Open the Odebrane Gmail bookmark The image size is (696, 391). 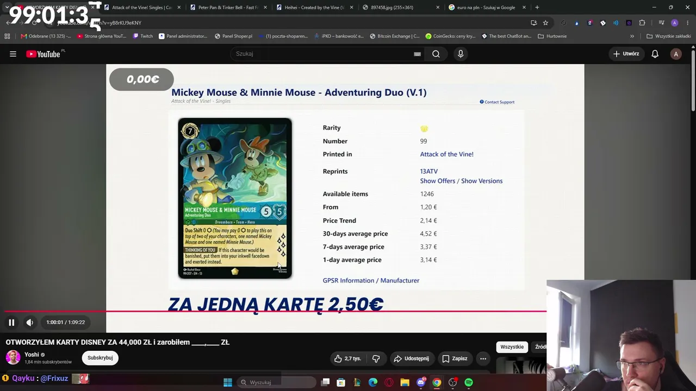[x=46, y=36]
